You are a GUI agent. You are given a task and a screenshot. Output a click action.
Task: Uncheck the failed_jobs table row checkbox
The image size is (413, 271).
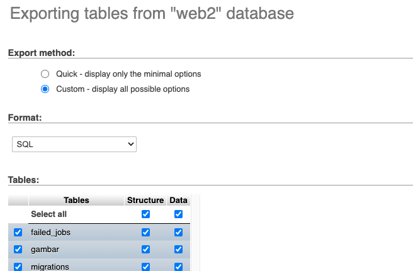point(18,233)
